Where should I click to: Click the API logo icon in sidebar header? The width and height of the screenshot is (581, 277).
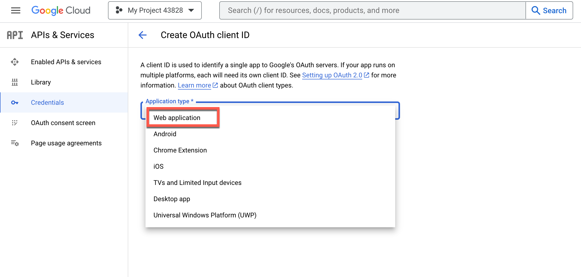[x=15, y=35]
